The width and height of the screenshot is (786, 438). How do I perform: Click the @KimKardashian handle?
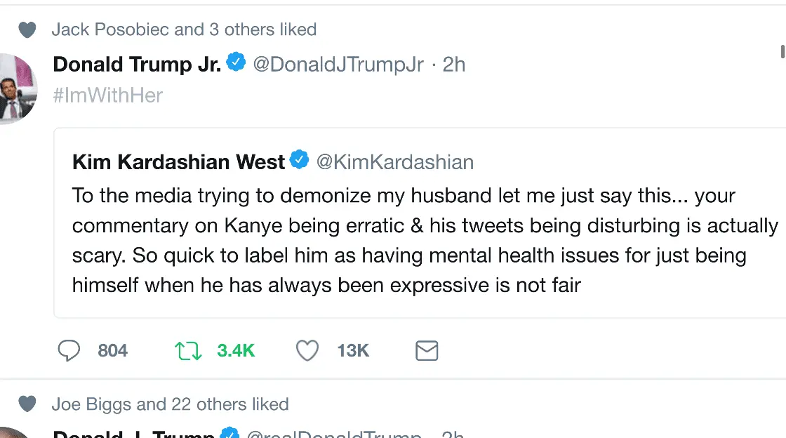pos(395,162)
